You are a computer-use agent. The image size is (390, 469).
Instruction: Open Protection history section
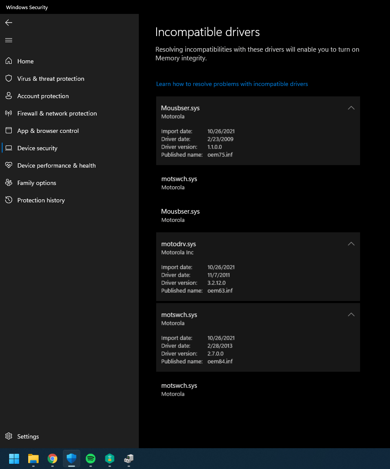pos(41,200)
